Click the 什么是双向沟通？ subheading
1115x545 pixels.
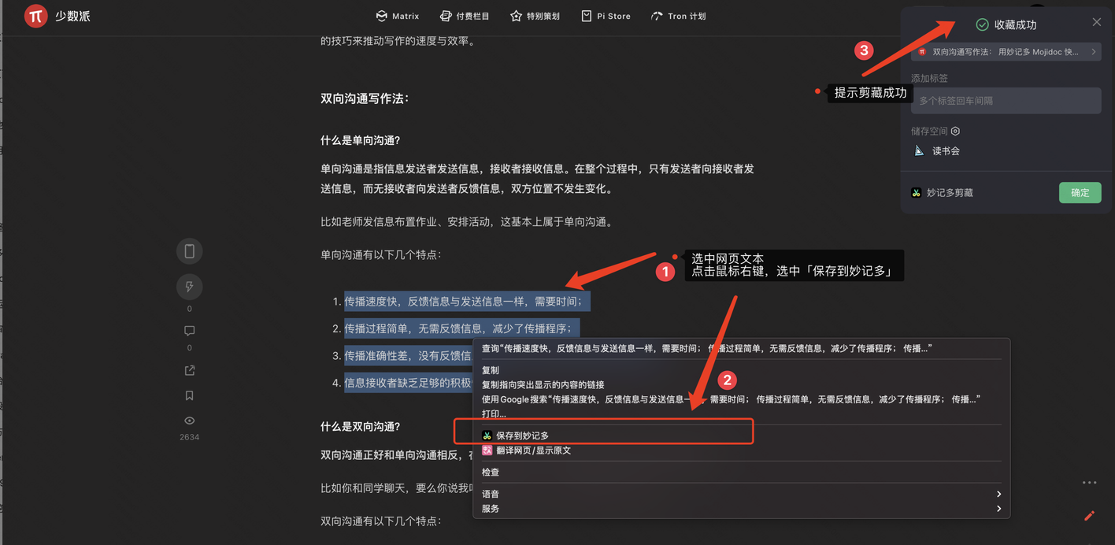click(361, 426)
